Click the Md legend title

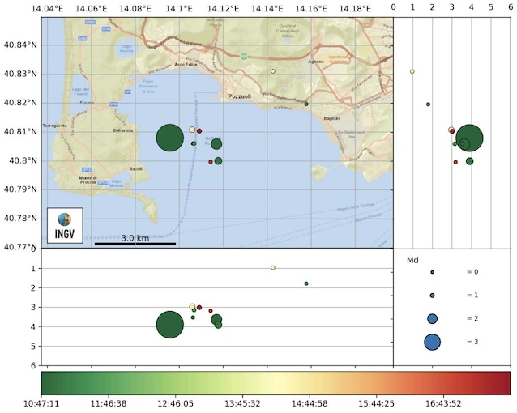412,259
